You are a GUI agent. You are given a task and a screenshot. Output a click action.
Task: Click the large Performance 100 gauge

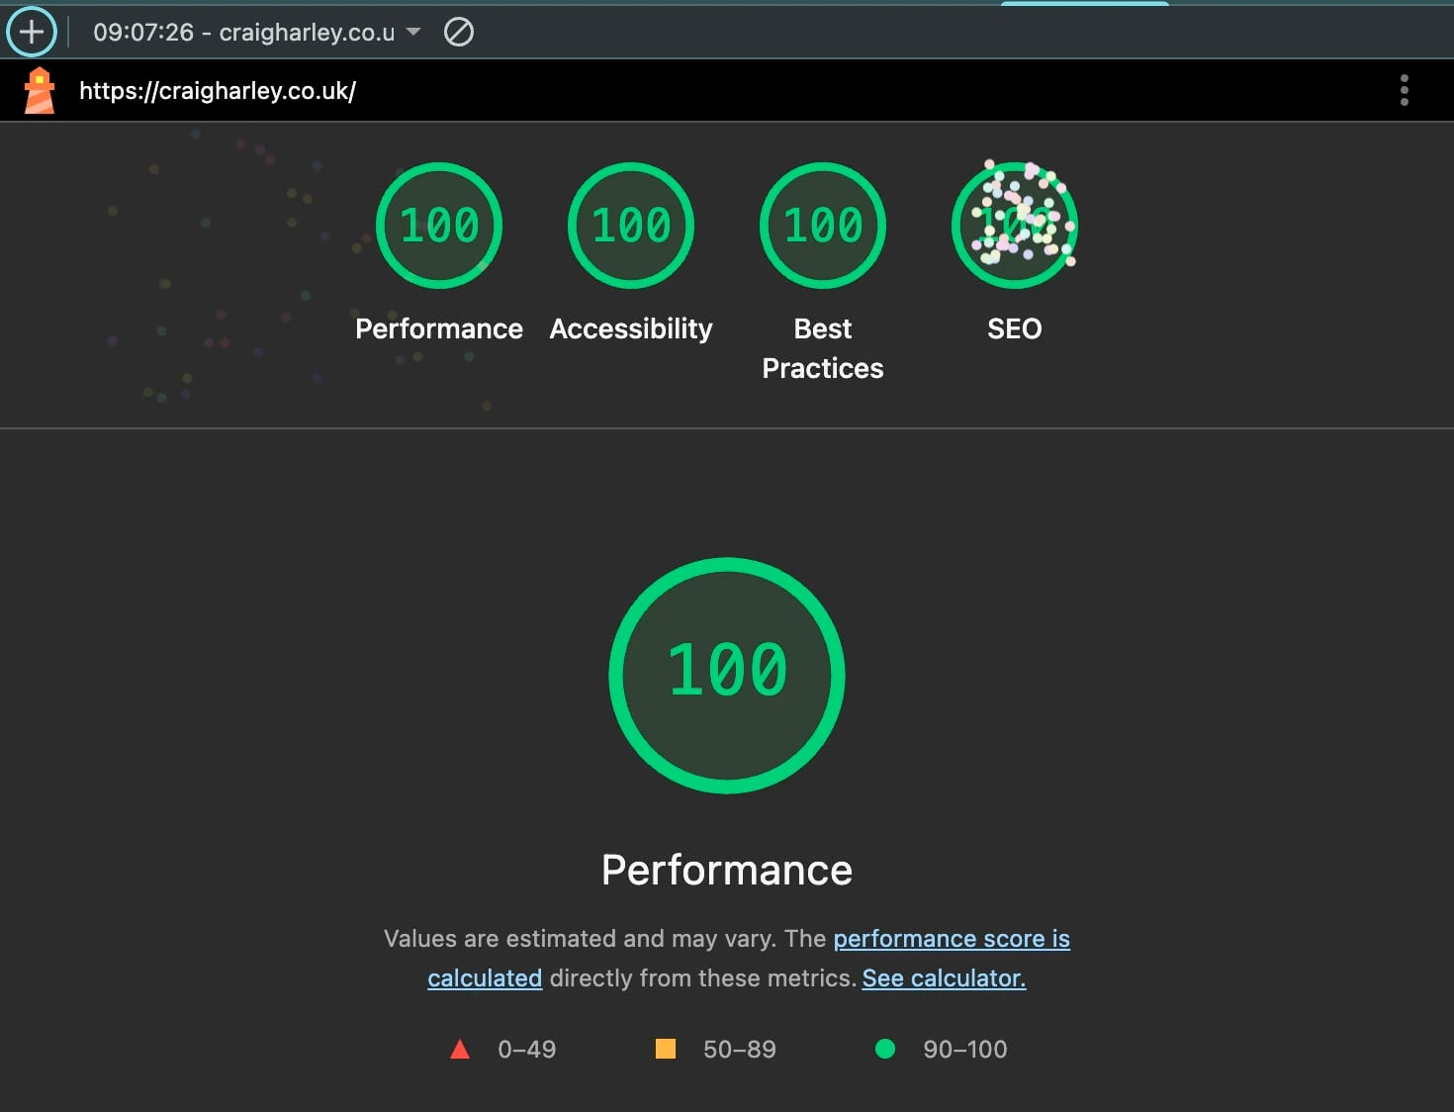[x=727, y=676]
